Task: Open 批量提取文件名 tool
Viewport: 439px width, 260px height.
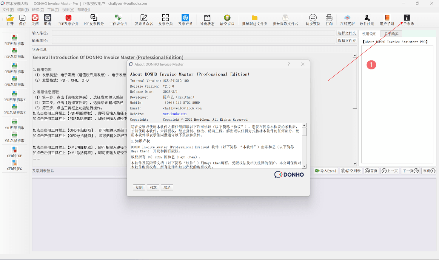Action: click(285, 20)
